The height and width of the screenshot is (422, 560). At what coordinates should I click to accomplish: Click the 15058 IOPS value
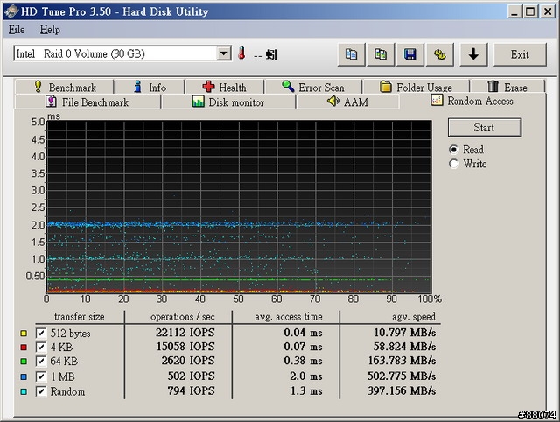[x=185, y=347]
